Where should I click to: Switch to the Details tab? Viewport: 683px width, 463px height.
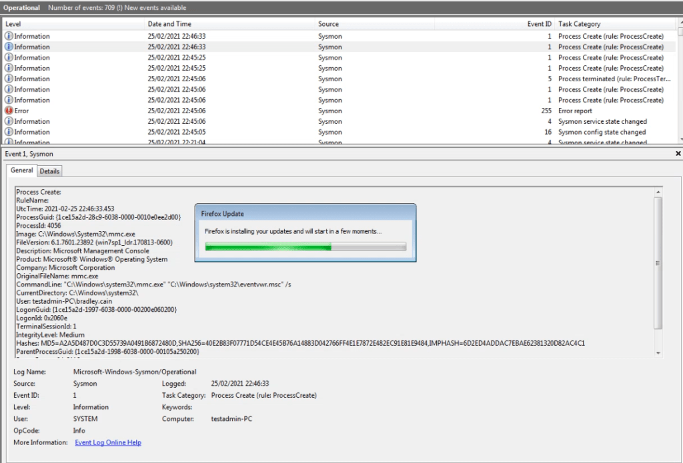point(49,171)
